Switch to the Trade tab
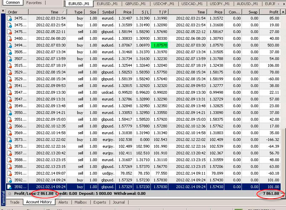Image resolution: width=286 pixels, height=210 pixels. (x=15, y=202)
